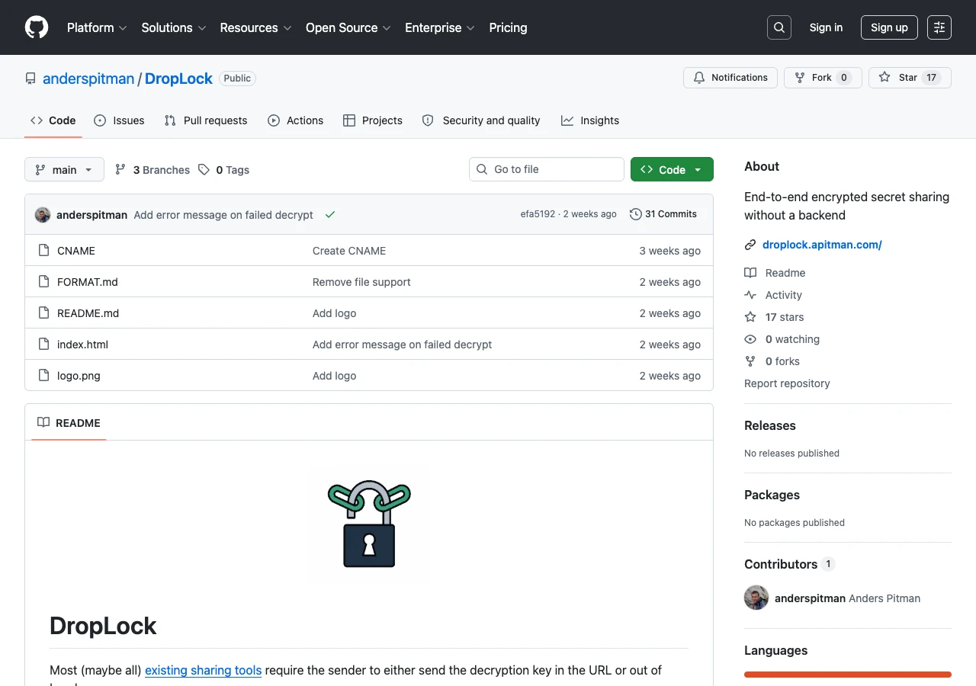This screenshot has width=976, height=686.
Task: Open the Code tab
Action: 53,120
